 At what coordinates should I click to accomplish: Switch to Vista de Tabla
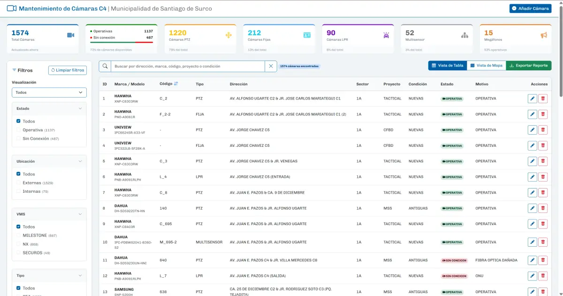coord(448,66)
